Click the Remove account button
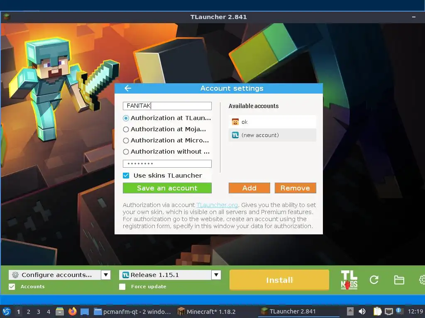This screenshot has width=425, height=318. tap(296, 188)
